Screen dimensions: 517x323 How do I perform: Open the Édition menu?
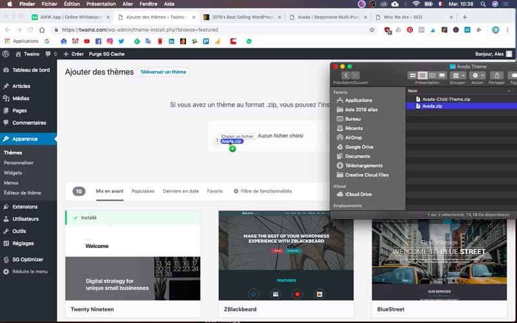click(x=72, y=4)
